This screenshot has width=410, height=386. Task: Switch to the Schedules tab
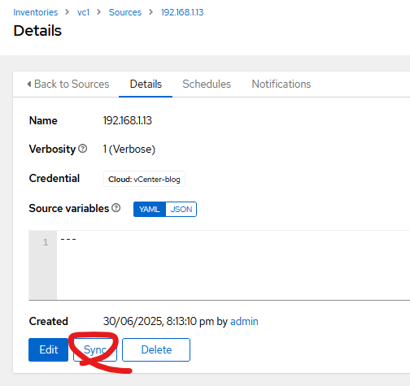tap(207, 84)
